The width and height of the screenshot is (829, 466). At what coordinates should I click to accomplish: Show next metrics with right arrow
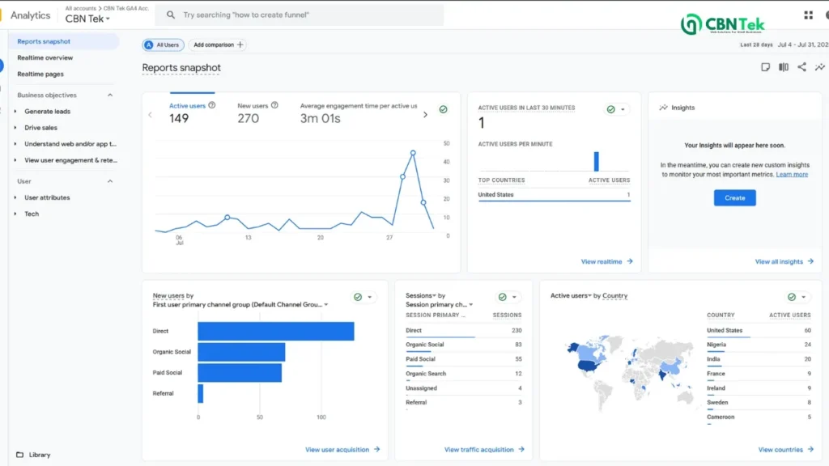(x=425, y=115)
